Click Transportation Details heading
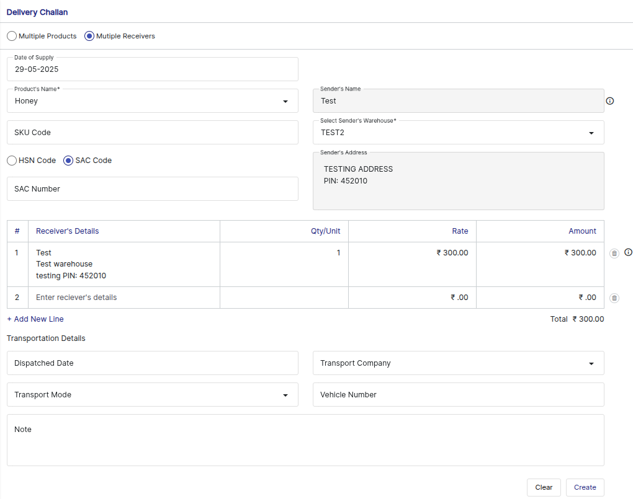Screen dimensions: 633x499 46,338
